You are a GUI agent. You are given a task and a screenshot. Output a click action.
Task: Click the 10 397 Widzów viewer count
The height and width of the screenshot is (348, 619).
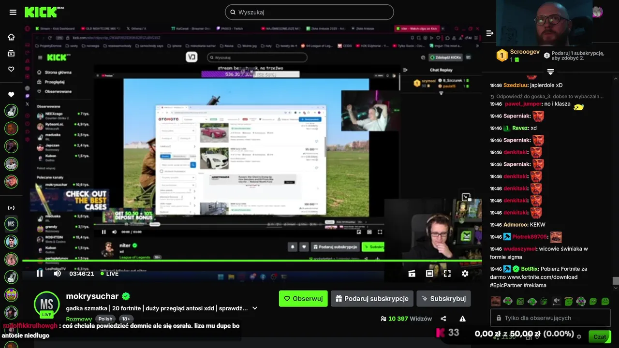[406, 319]
